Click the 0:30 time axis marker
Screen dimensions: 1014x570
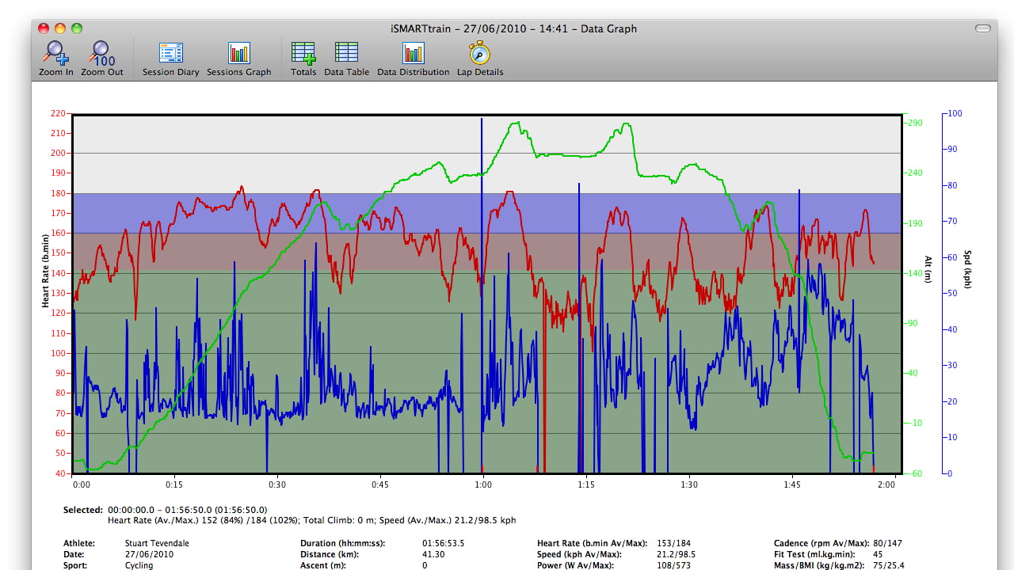[x=277, y=484]
